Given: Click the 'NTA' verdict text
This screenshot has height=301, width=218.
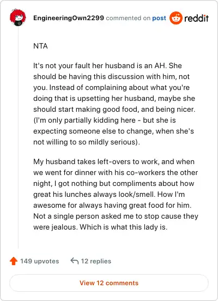Looking at the screenshot, I should [x=40, y=46].
